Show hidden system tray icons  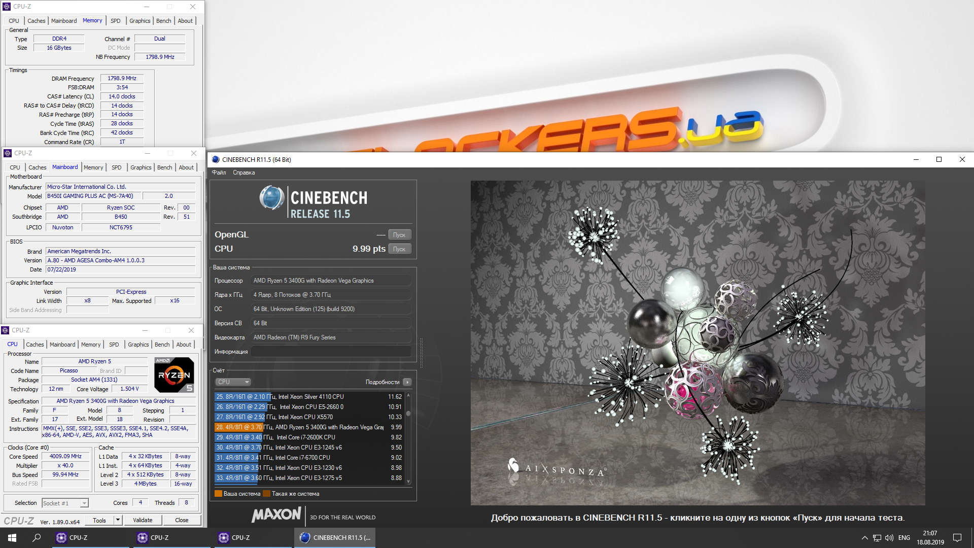tap(864, 538)
